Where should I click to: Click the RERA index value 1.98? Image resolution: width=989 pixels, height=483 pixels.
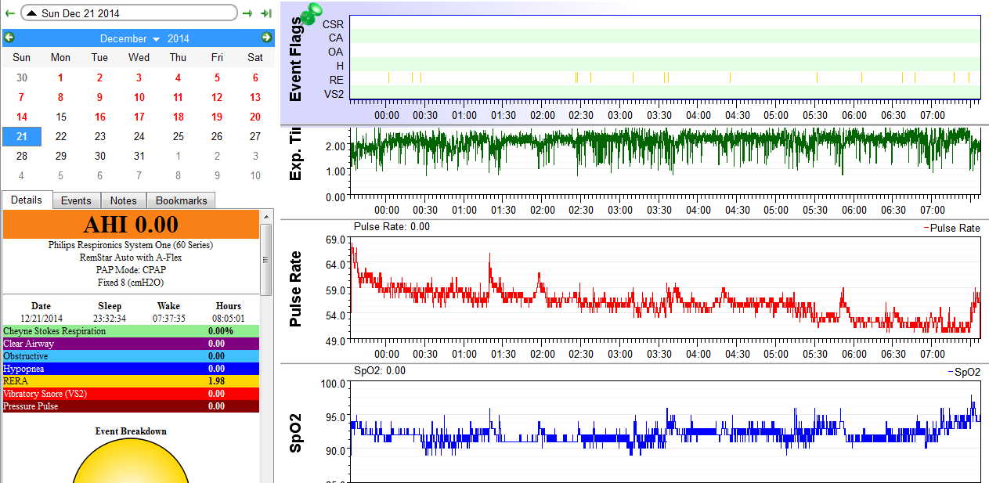click(217, 381)
